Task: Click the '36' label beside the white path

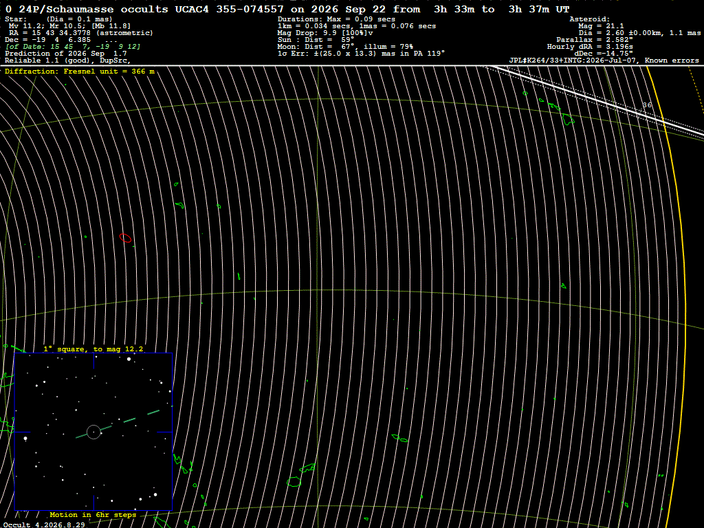Action: click(647, 105)
